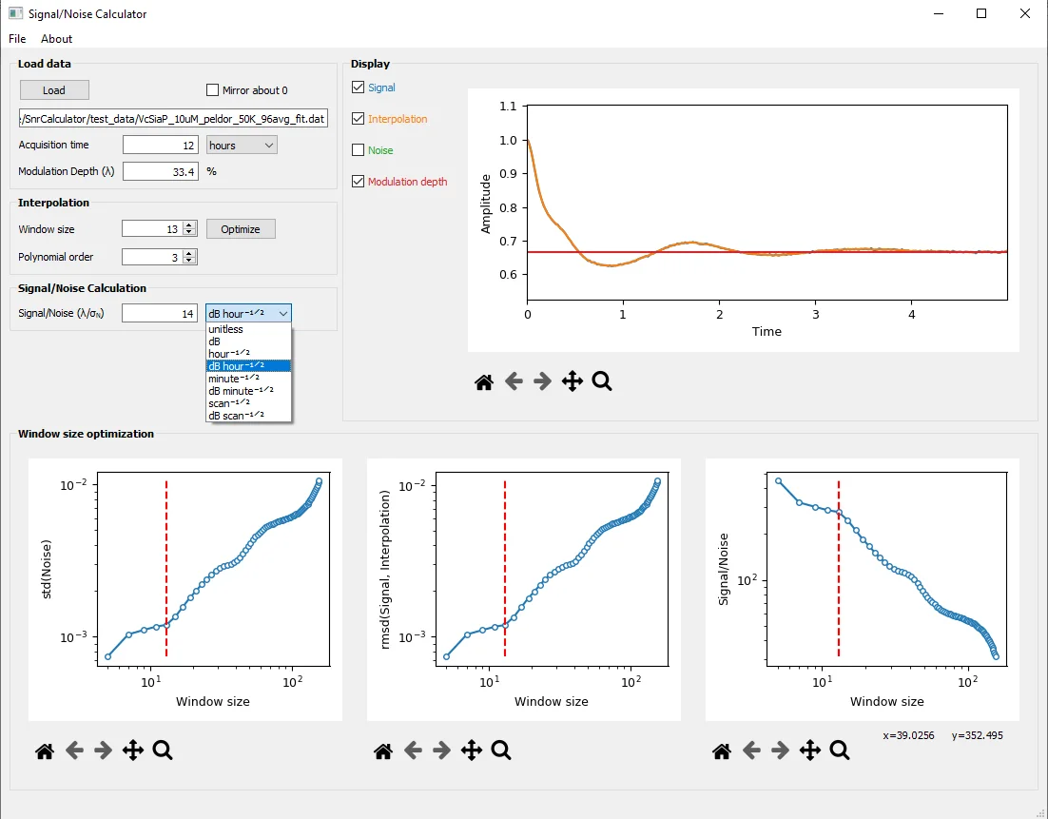
Task: Reset std(Noise) plot with its Home icon
Action: [x=45, y=751]
